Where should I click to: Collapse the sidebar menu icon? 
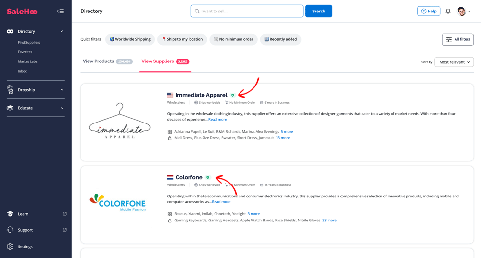pyautogui.click(x=60, y=11)
